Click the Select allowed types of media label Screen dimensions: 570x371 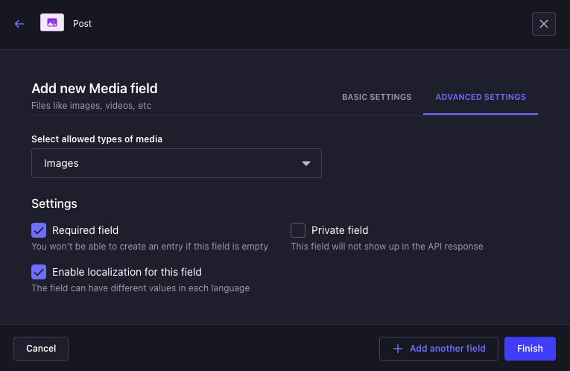click(97, 139)
